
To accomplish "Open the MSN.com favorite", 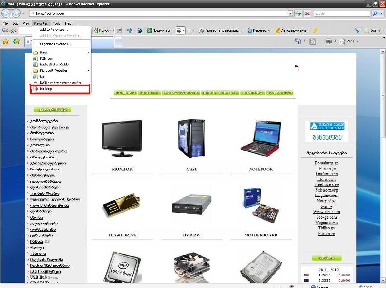I will coord(46,58).
